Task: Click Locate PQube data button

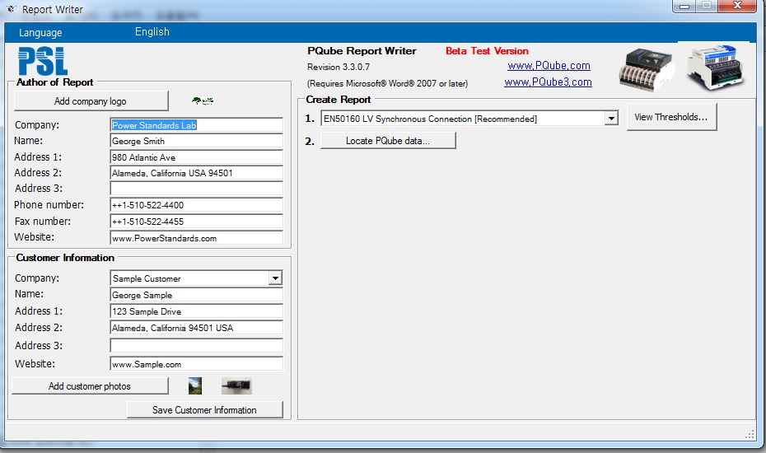Action: 388,141
